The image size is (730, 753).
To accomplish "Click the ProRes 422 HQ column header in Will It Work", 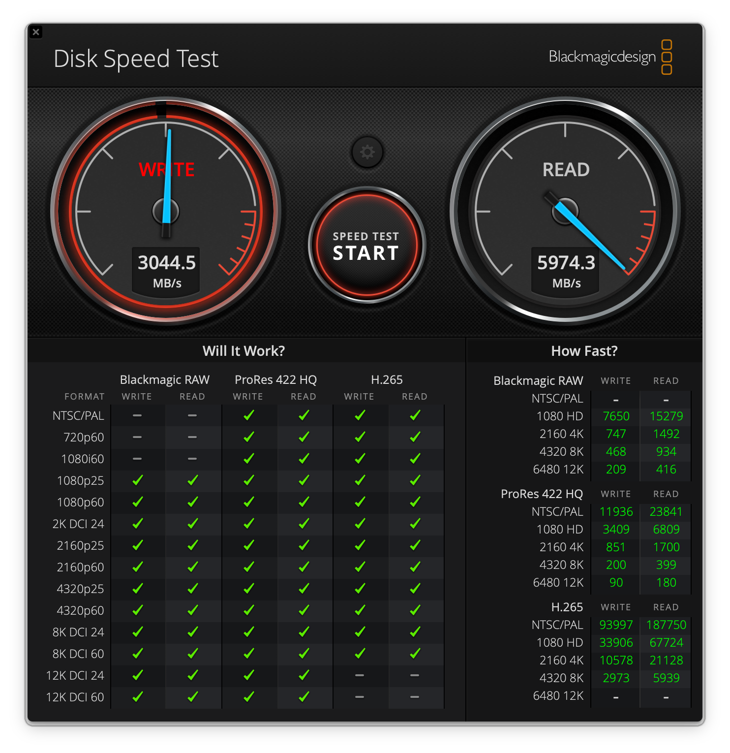I will tap(275, 380).
